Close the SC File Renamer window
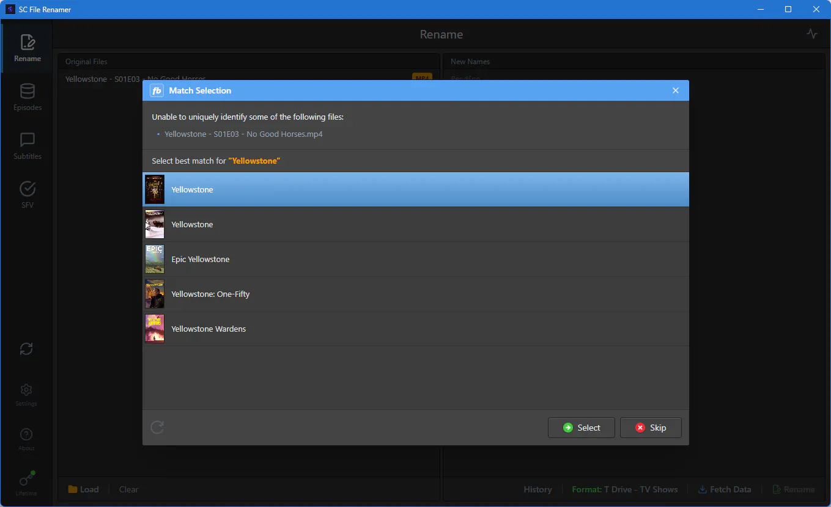 point(816,9)
